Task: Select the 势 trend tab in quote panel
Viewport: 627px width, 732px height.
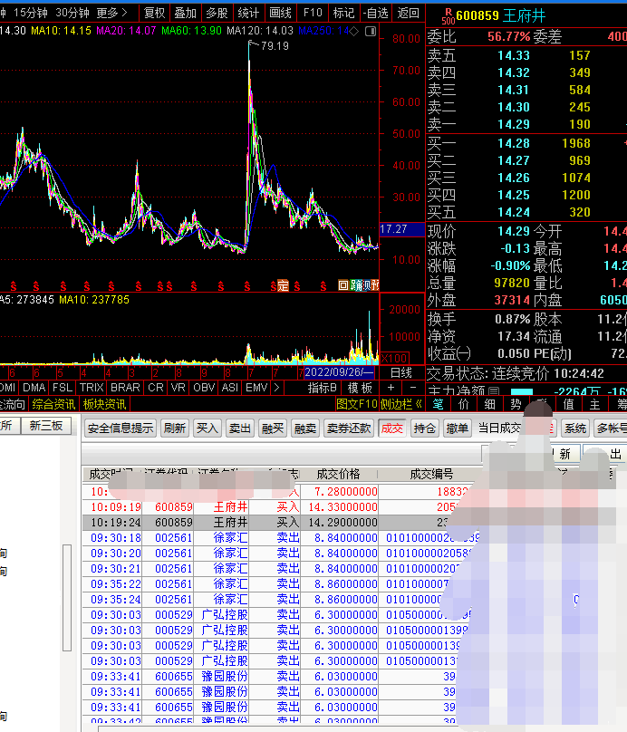Action: click(x=516, y=404)
